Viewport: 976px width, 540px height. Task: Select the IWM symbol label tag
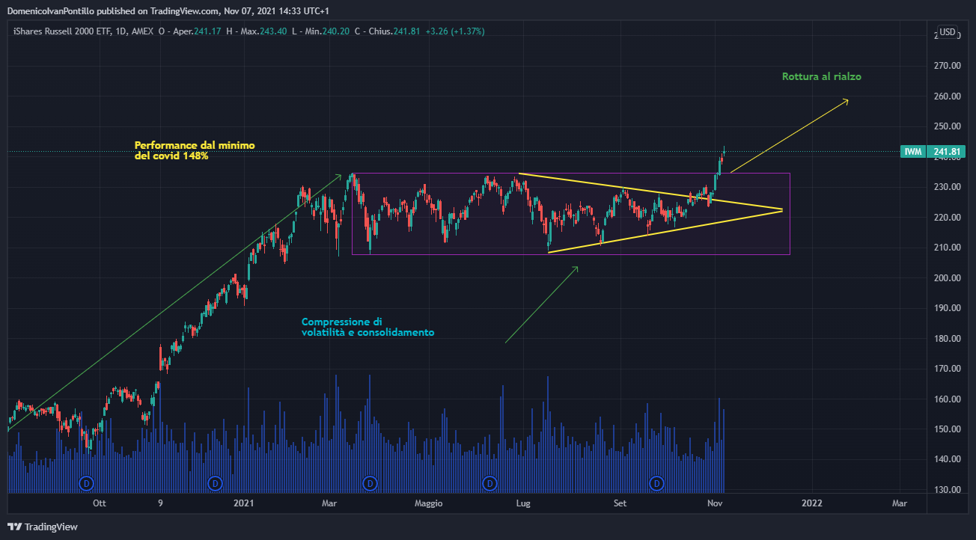(x=912, y=152)
